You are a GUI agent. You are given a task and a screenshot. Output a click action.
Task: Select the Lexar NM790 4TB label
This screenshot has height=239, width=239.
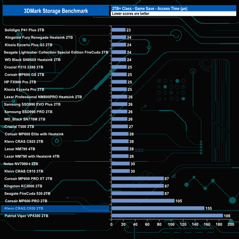point(20,149)
